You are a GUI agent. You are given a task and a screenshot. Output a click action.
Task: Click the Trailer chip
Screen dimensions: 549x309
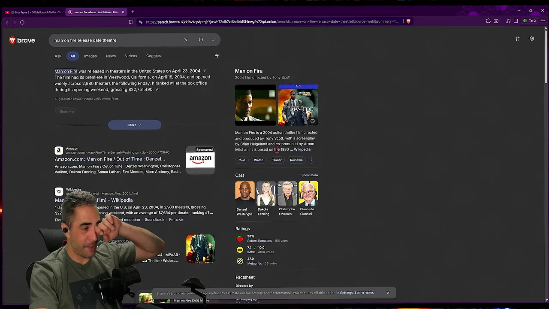[x=277, y=160]
